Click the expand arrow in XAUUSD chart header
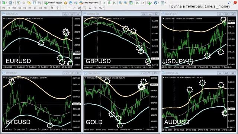The height and width of the screenshot is (134, 238). pos(86,78)
